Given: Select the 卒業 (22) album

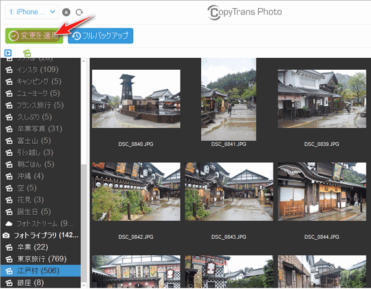Looking at the screenshot, I should pos(40,247).
